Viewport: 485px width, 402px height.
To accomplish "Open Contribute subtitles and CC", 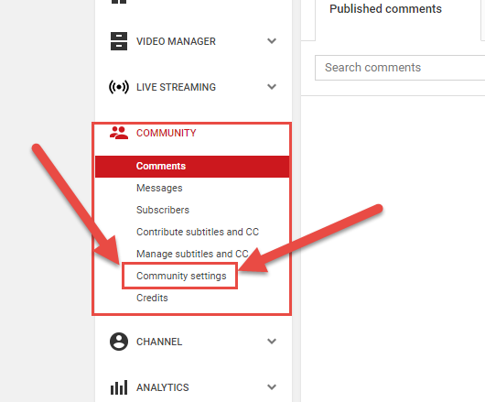I will [198, 232].
